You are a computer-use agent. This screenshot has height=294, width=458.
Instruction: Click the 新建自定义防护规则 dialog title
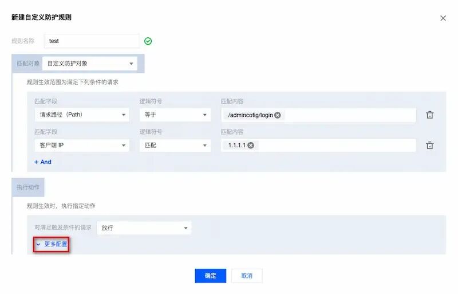point(41,17)
